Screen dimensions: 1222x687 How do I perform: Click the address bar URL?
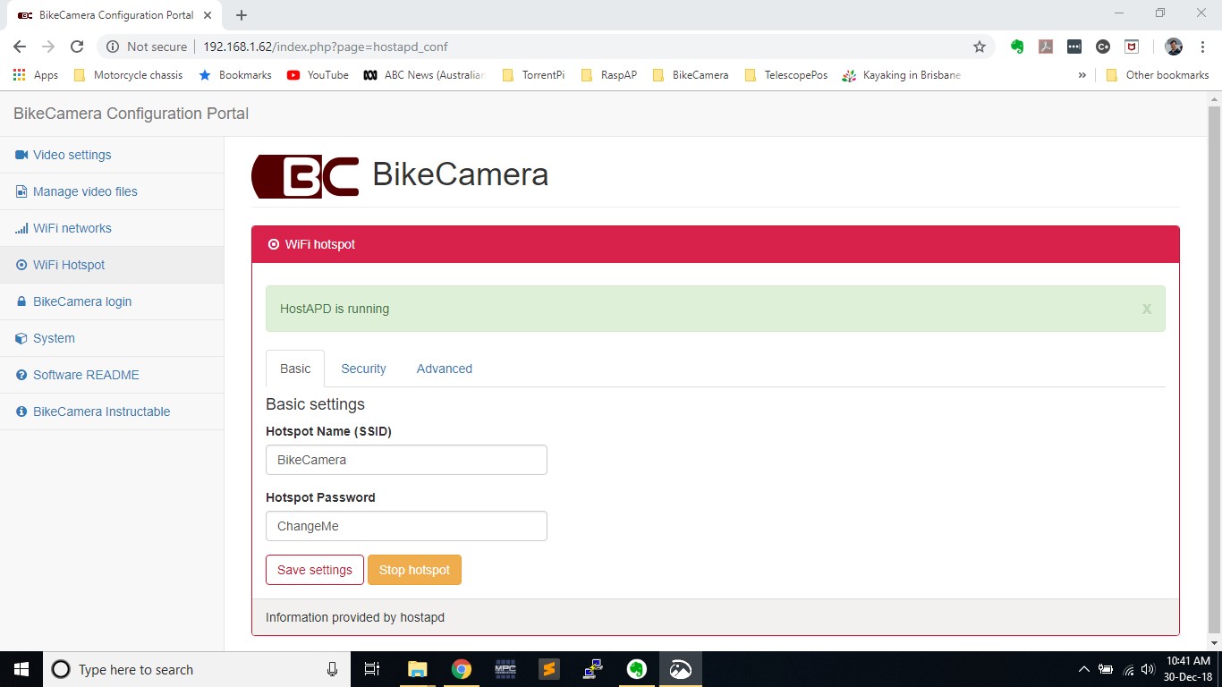coord(326,47)
